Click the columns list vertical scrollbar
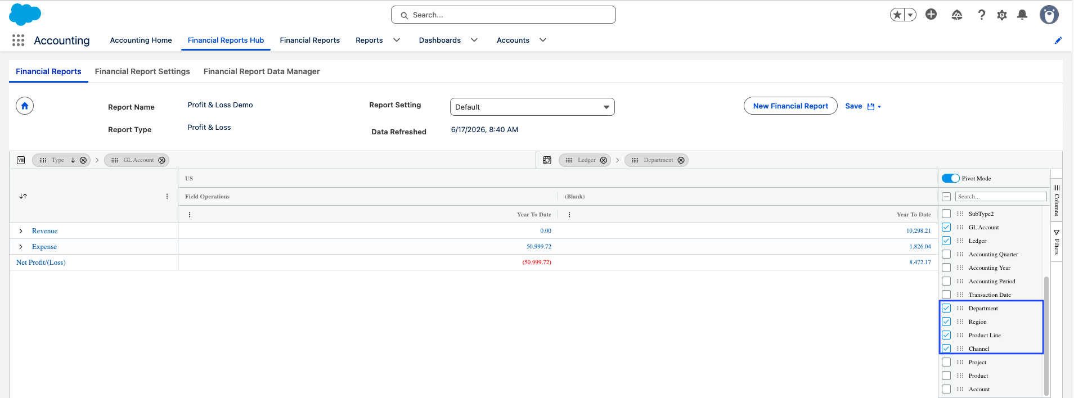The image size is (1074, 398). [x=1046, y=336]
